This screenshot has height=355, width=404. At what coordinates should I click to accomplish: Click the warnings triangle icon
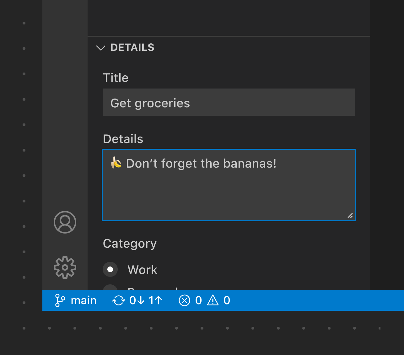click(213, 300)
